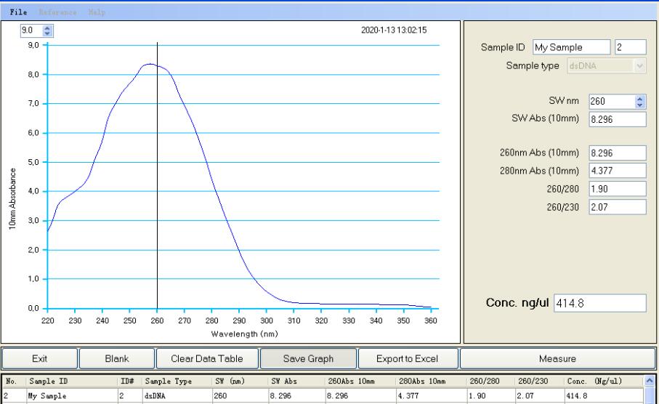Select the 4.377 cell in data table
The height and width of the screenshot is (404, 659).
click(x=431, y=395)
